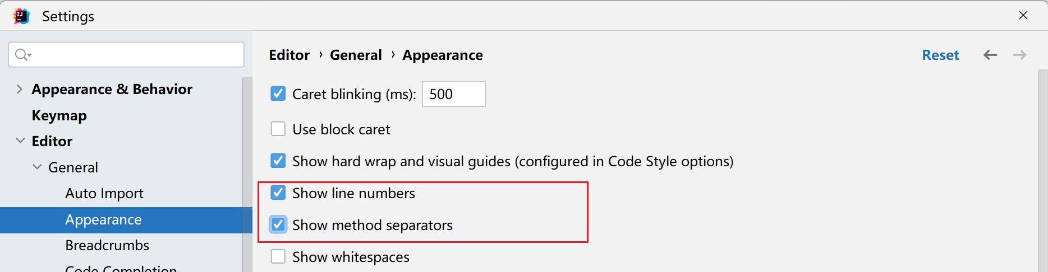The height and width of the screenshot is (272, 1048).
Task: Collapse the Editor tree node
Action: [20, 141]
